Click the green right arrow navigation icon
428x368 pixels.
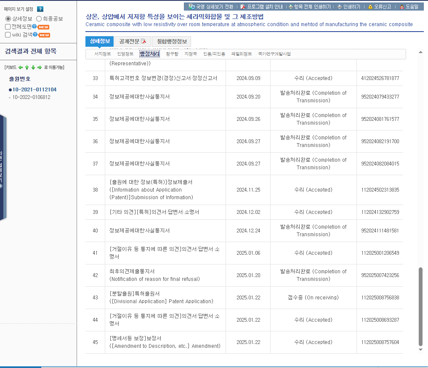coord(40,67)
